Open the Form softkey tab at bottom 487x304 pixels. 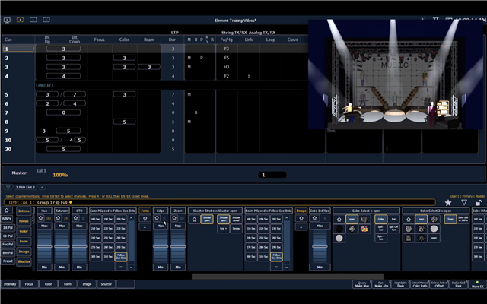click(x=68, y=284)
